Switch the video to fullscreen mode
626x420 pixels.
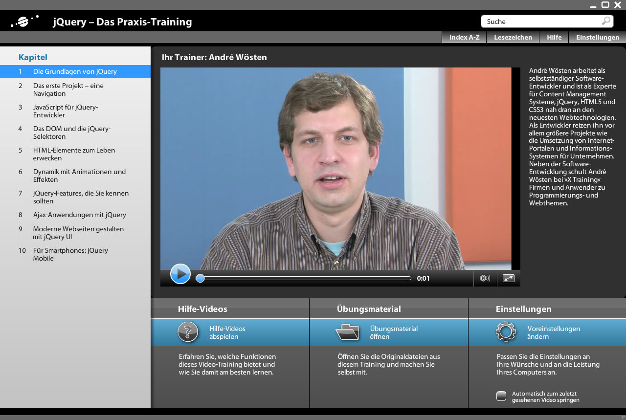(x=509, y=278)
